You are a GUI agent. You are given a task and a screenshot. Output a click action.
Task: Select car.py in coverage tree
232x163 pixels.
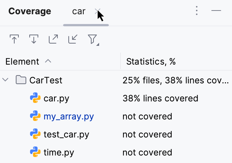click(56, 98)
